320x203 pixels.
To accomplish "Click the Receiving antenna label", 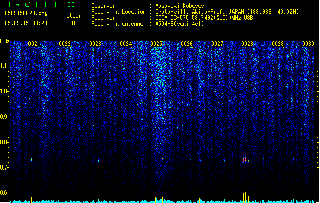I will coord(117,24).
